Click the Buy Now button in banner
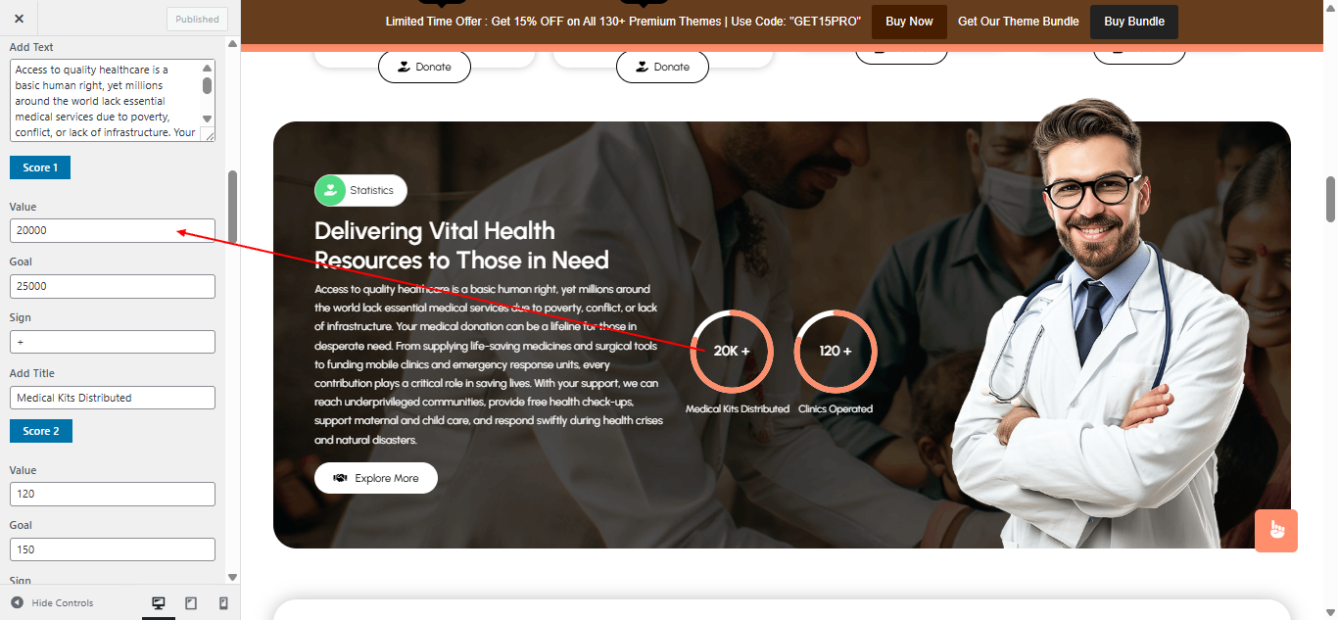The width and height of the screenshot is (1338, 620). tap(909, 22)
